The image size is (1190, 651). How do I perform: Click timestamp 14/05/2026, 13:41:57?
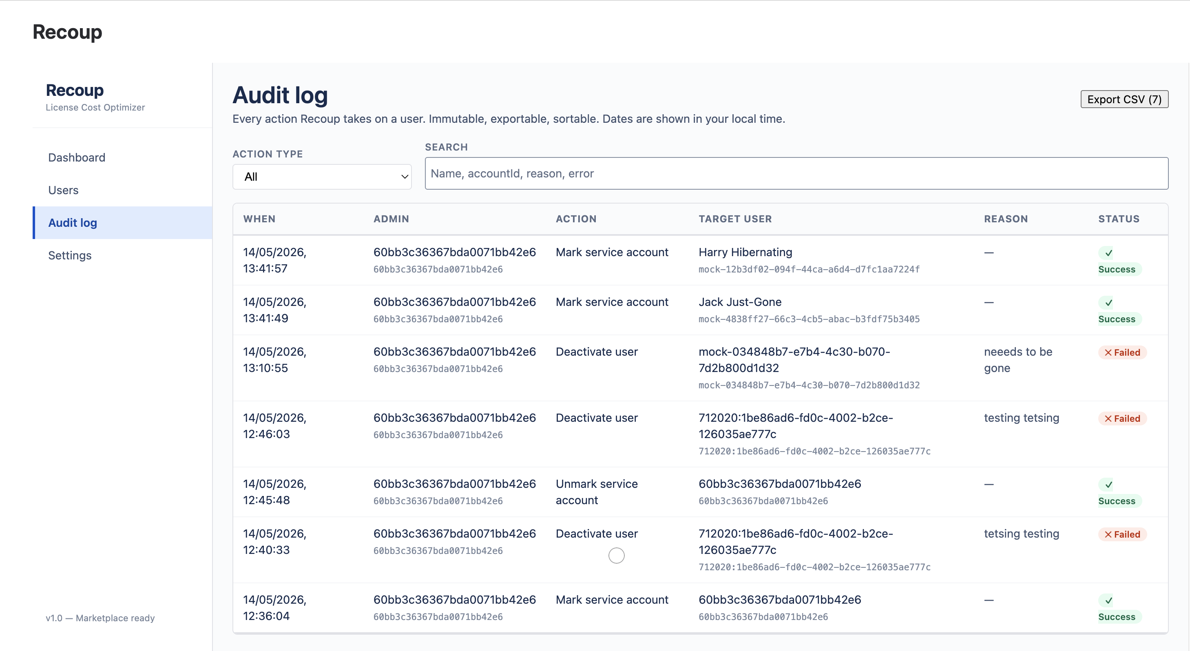pos(275,261)
